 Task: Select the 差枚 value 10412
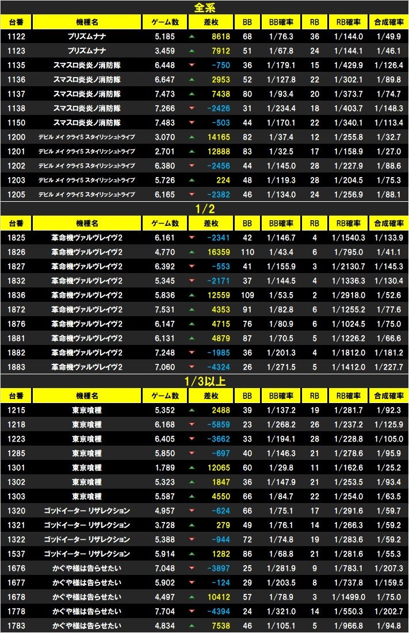tap(219, 597)
